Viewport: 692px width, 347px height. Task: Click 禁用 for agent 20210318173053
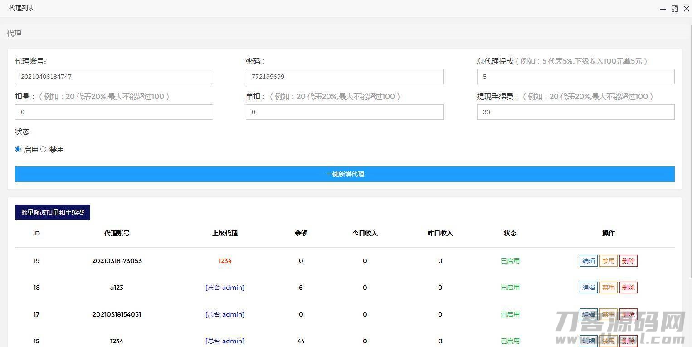tap(608, 261)
